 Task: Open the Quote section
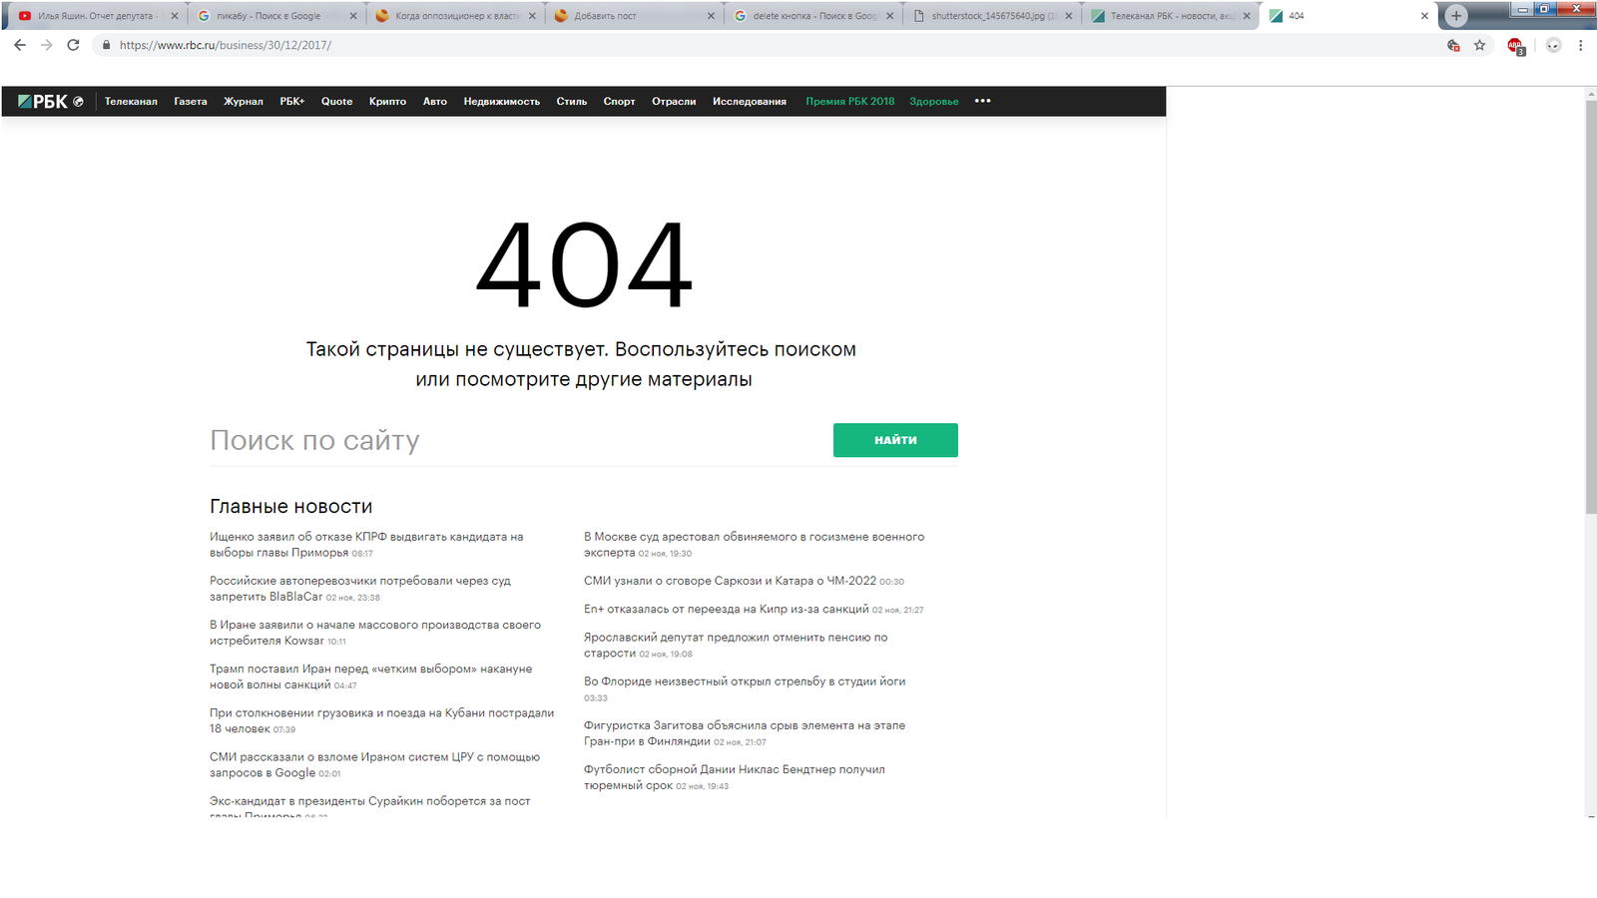(337, 102)
